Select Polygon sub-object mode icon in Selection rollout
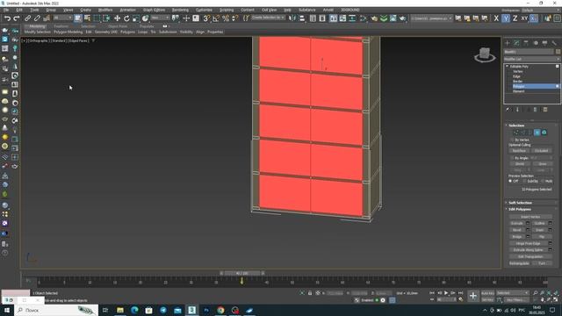 [x=537, y=133]
